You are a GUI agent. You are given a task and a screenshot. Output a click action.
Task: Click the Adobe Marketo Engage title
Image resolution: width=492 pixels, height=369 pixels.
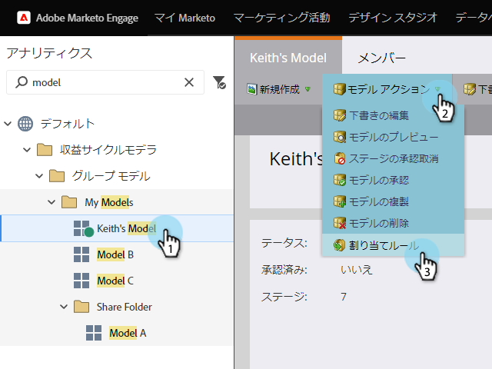pos(87,18)
